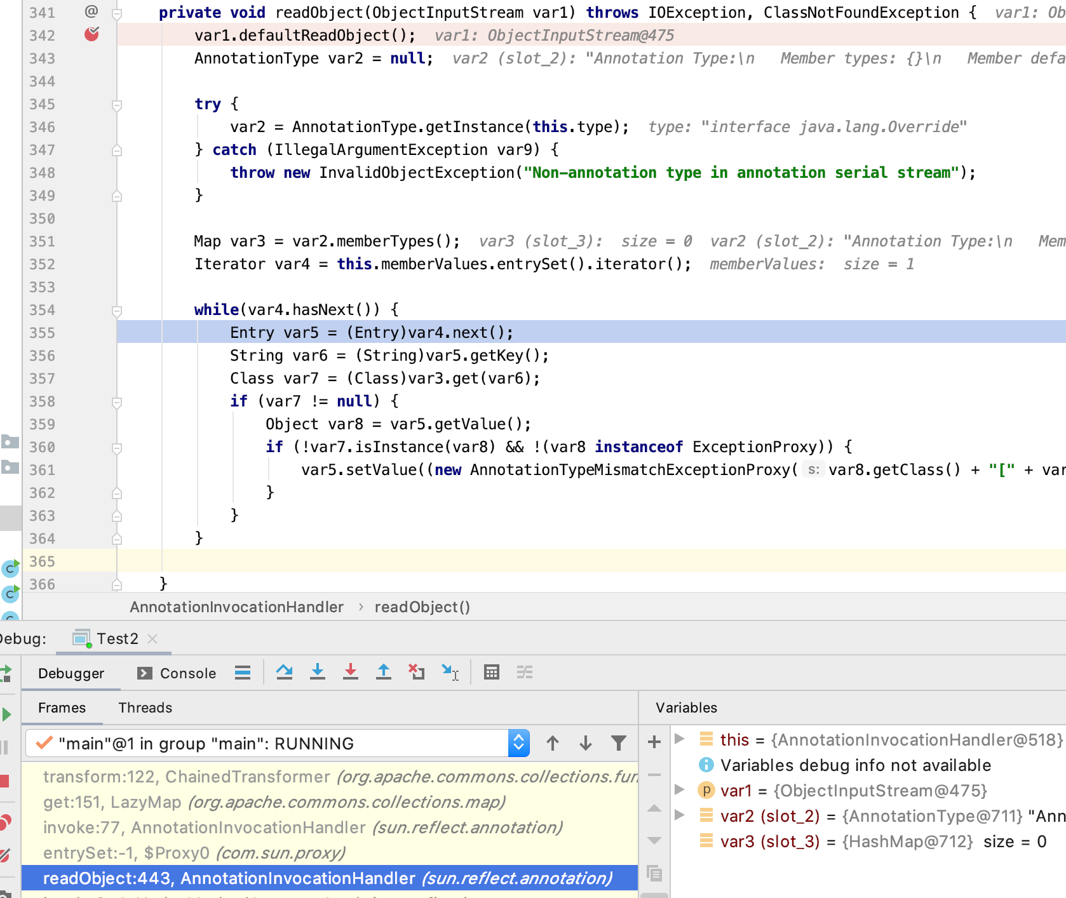This screenshot has width=1066, height=898.
Task: Select the next frame with down arrow
Action: [x=586, y=743]
